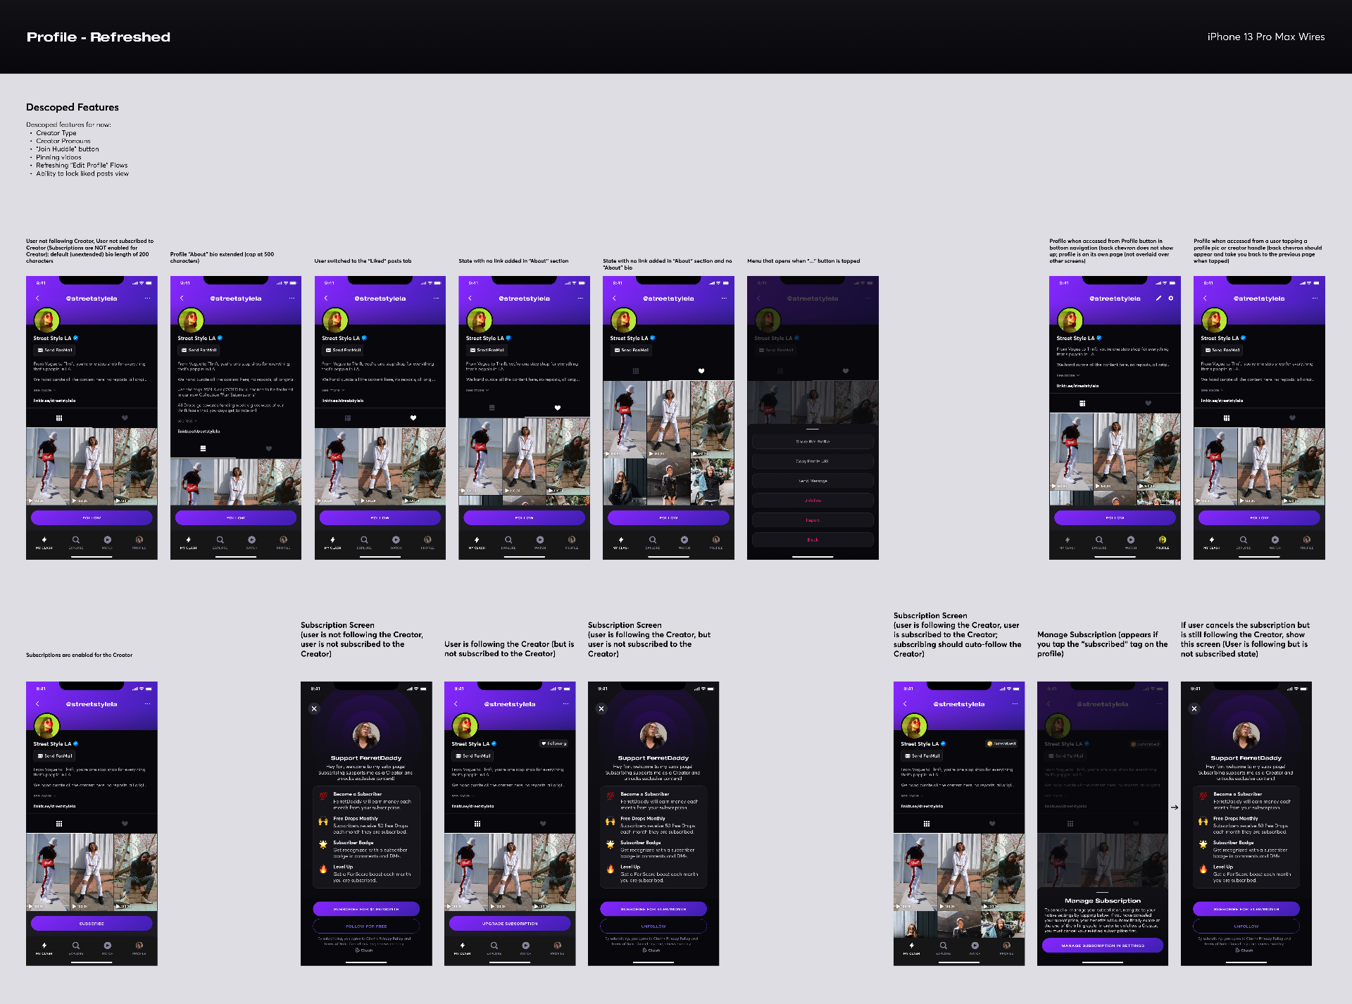
Task: Choose Copy Profile URL in the menu sheet
Action: [x=813, y=461]
